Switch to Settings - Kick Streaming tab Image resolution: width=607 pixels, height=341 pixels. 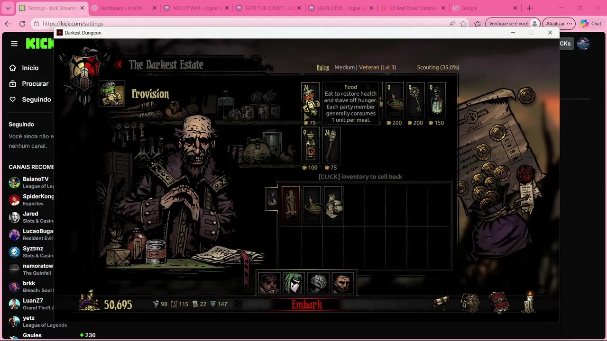click(52, 8)
